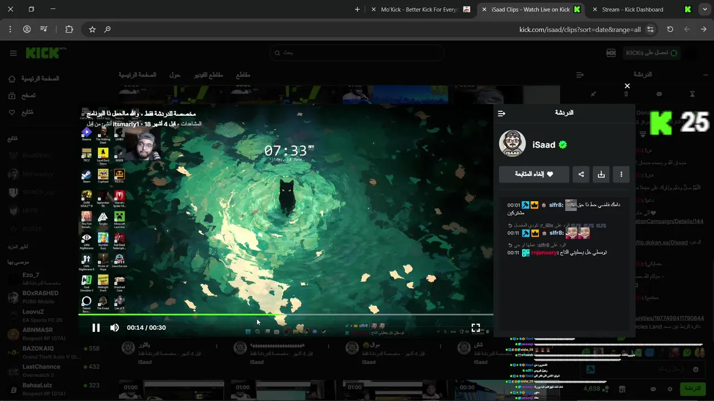Pause the clip playback
The image size is (714, 401).
coord(96,327)
